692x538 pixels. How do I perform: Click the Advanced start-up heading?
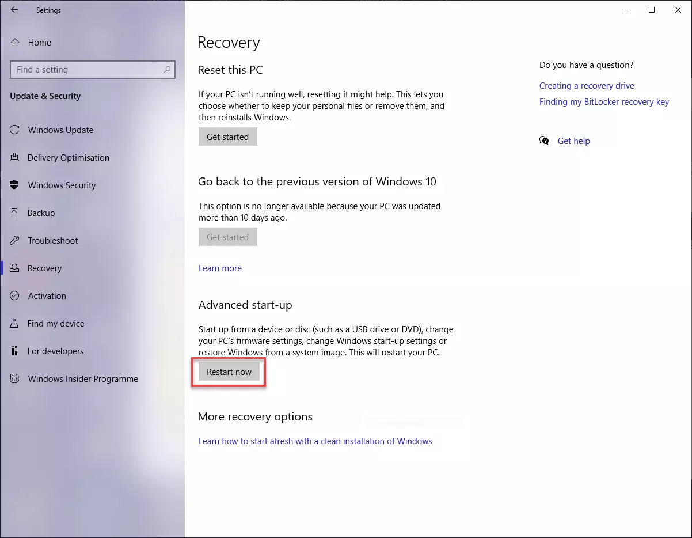click(x=245, y=305)
